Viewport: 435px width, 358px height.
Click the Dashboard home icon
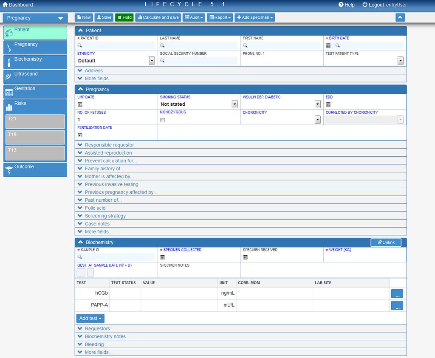(x=5, y=4)
